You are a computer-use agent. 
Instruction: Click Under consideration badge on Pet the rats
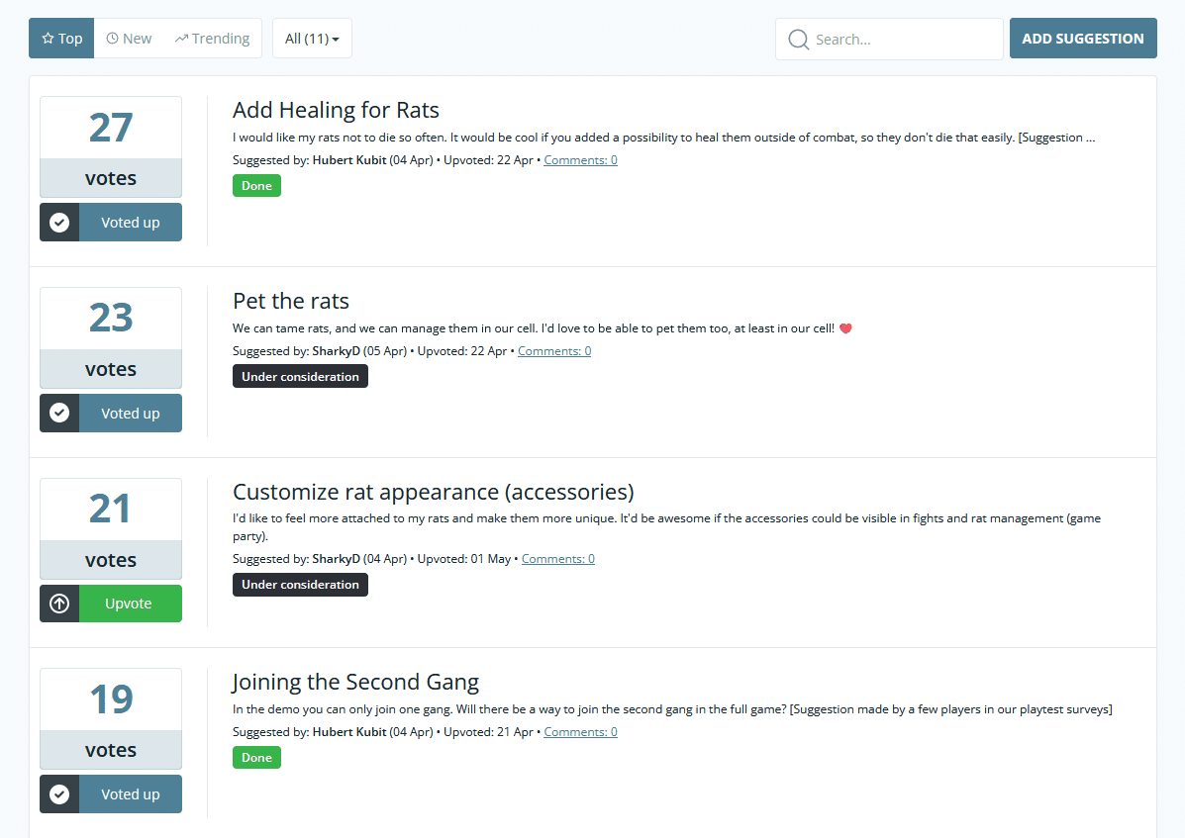300,377
